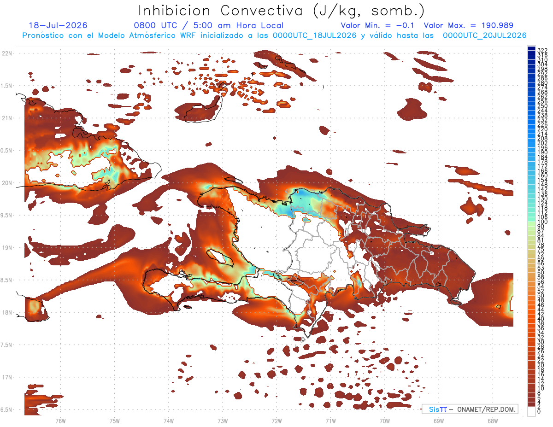
Task: Click the '17N' latitude axis label
Action: [7, 377]
